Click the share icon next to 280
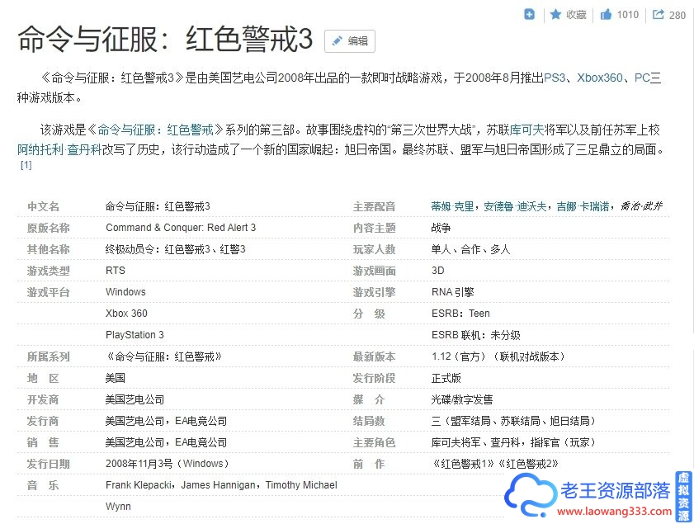The image size is (694, 524). click(x=658, y=13)
